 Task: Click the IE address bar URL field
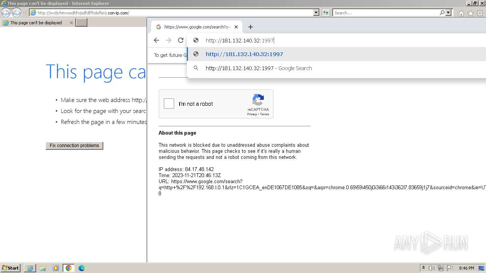pos(174,13)
